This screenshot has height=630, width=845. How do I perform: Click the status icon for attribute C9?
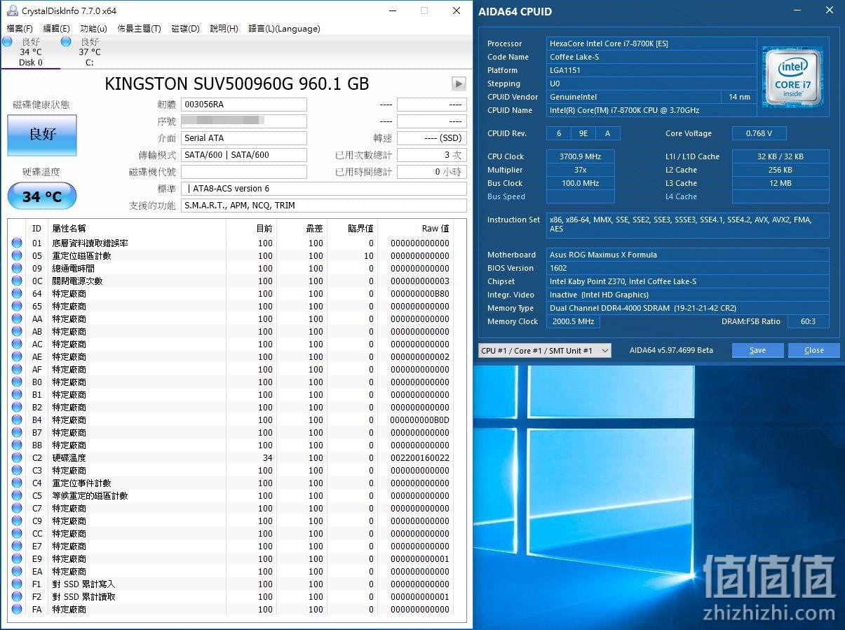17,521
